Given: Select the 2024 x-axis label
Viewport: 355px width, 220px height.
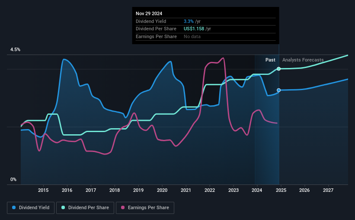Looking at the screenshot, I should click(257, 190).
